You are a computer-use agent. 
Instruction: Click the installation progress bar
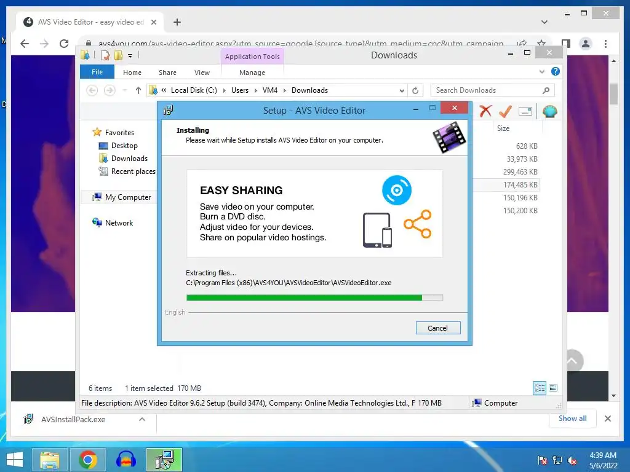tap(314, 298)
